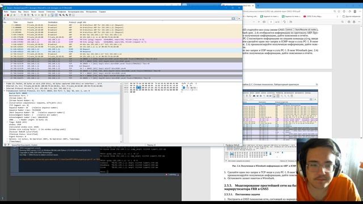Open expert information from the status bar icon

click(x=5, y=145)
